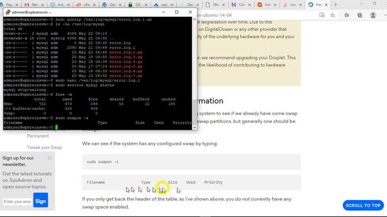Image resolution: width=387 pixels, height=217 pixels.
Task: Click the Sign up button
Action: [41, 200]
